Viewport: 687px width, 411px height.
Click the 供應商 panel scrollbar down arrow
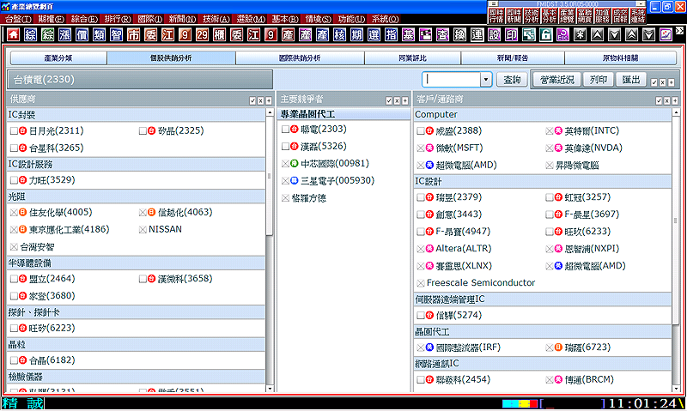270,388
